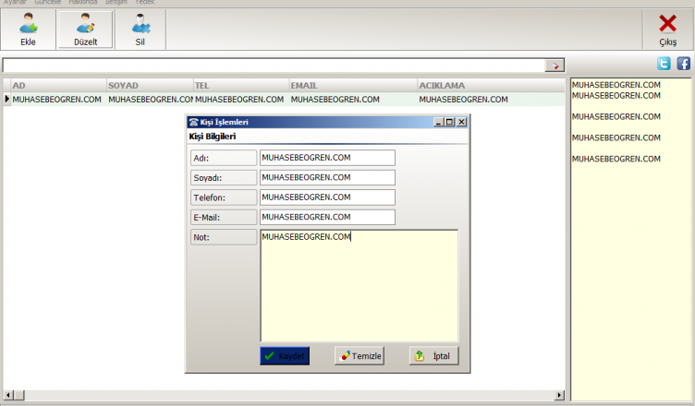Maximize the Kişi İşlemleri dialog
Screen dimensions: 695x406
(x=450, y=122)
